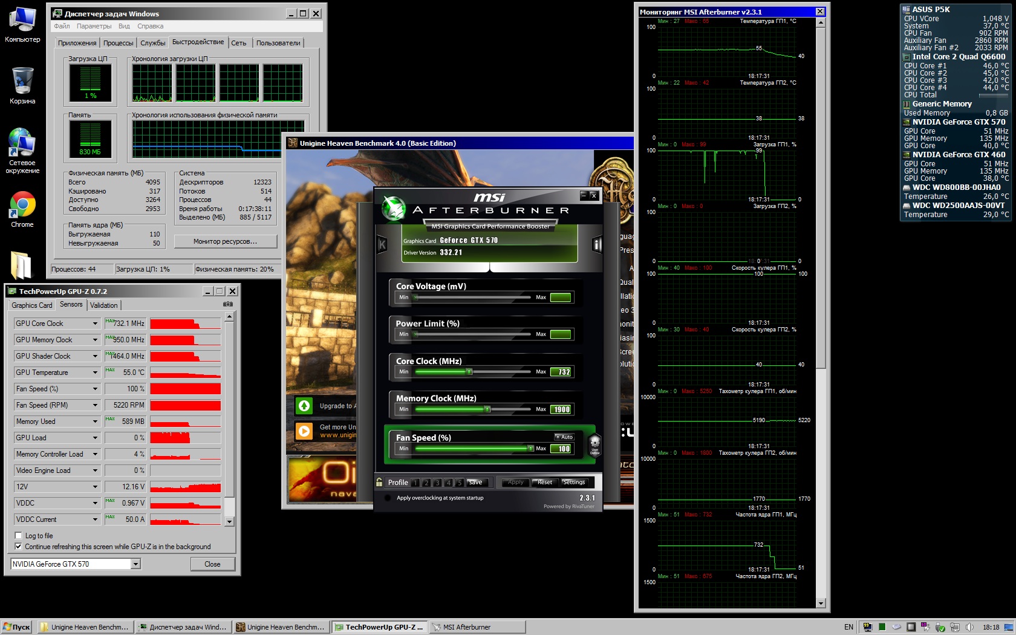Select Afterburner profile slot 3

(437, 483)
